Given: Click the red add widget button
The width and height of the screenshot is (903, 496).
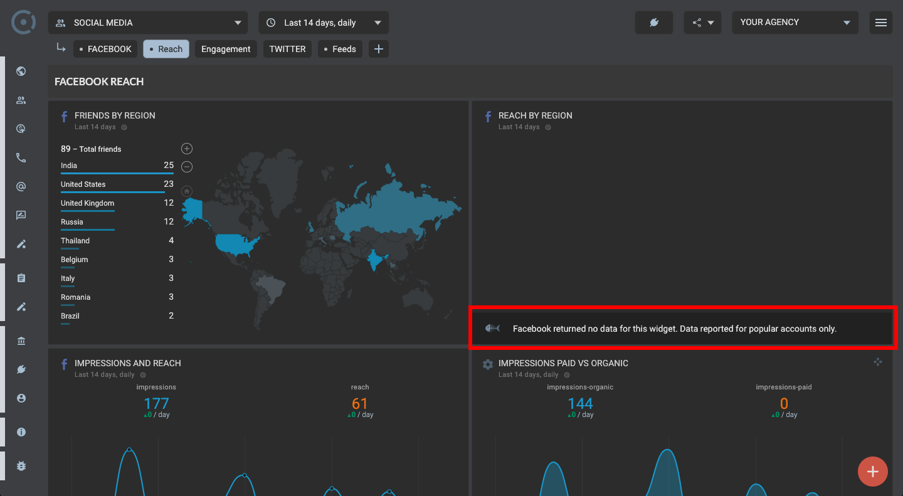Looking at the screenshot, I should tap(873, 472).
